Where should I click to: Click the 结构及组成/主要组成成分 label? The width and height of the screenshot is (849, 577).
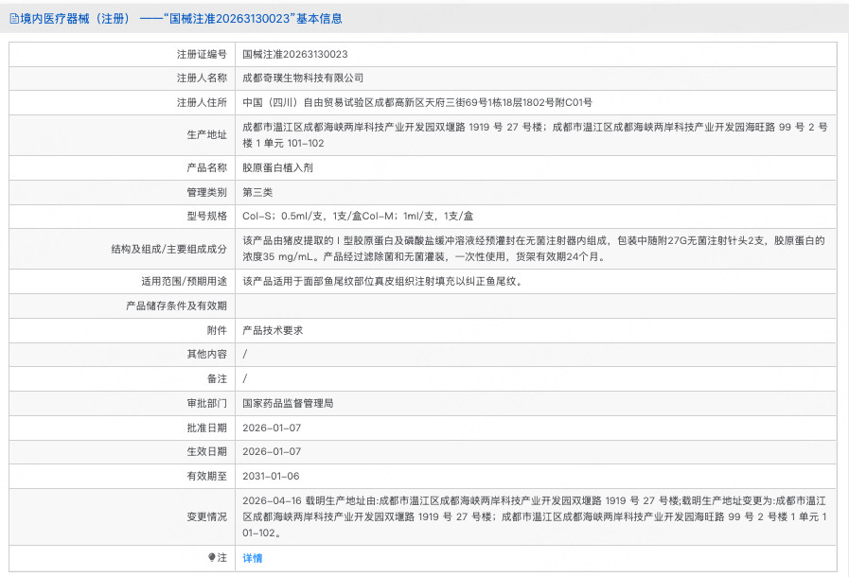tap(168, 249)
